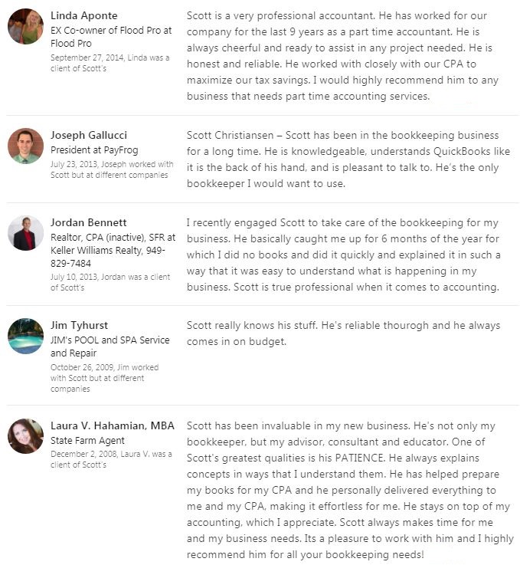This screenshot has width=520, height=565.
Task: Click Linda Aponte's profile photo
Action: point(25,26)
